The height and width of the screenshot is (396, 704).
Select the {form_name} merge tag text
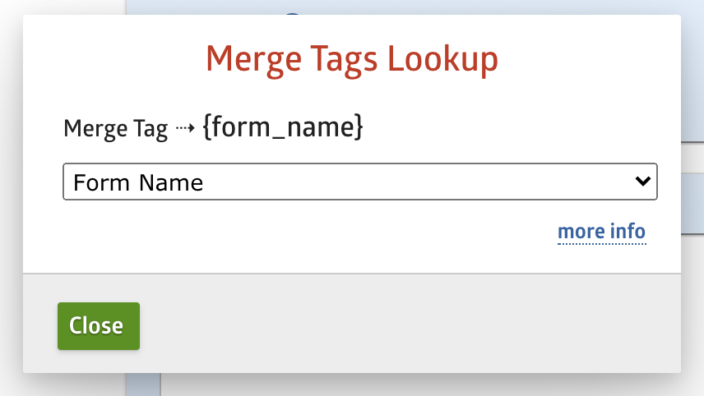point(282,128)
